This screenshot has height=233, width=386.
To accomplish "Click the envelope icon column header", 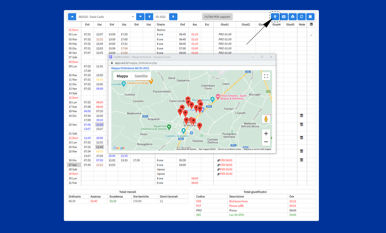I will (x=311, y=24).
